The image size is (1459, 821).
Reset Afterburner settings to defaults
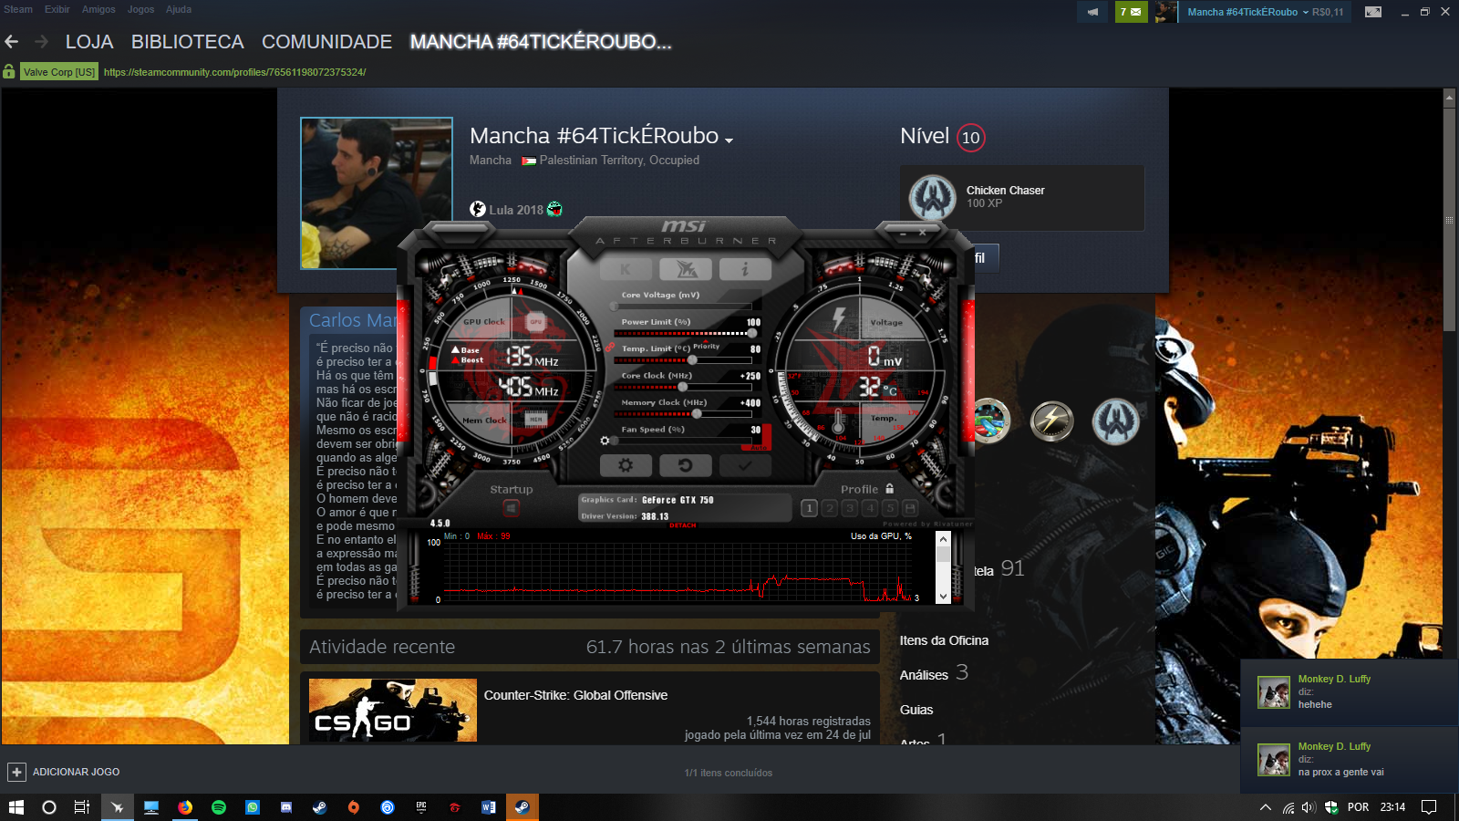click(x=685, y=465)
